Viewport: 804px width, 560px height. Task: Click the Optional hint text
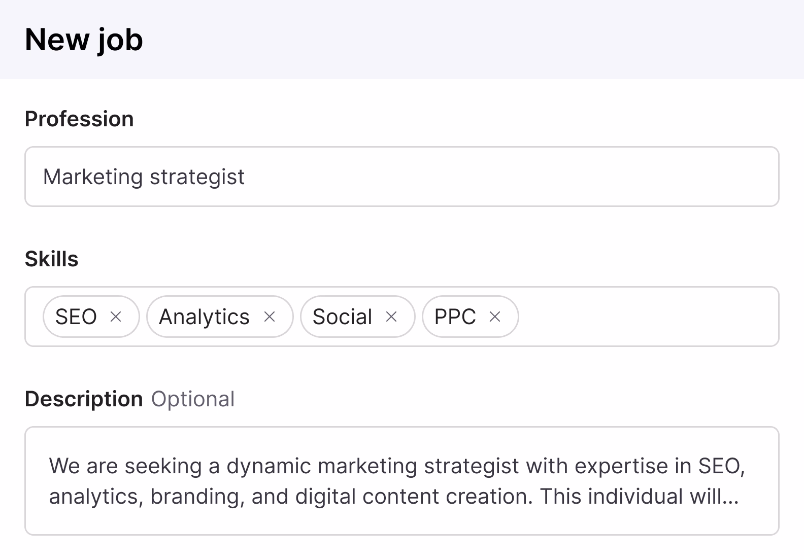click(193, 399)
